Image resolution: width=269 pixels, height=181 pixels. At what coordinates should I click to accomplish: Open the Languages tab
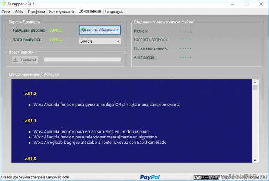pos(114,12)
